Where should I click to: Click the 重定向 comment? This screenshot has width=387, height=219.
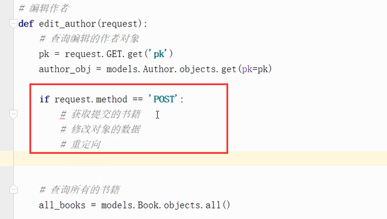81,144
